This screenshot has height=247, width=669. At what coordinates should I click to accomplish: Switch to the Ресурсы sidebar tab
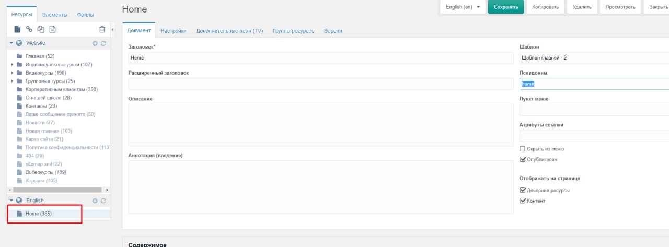(22, 14)
